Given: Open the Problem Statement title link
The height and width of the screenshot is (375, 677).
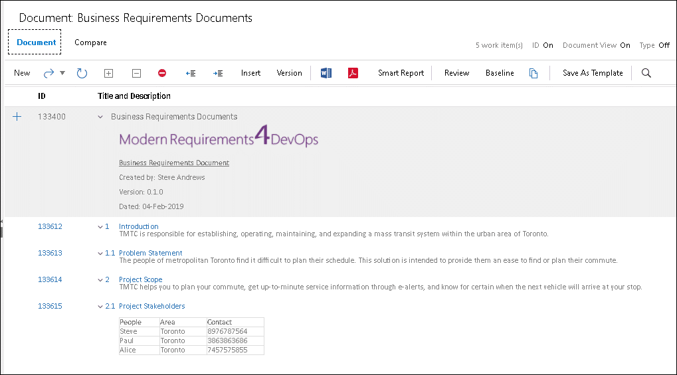Looking at the screenshot, I should [x=151, y=253].
